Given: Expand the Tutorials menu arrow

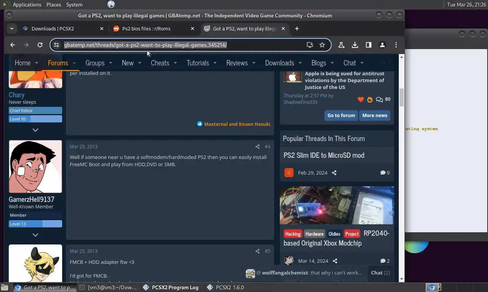Looking at the screenshot, I should (215, 63).
